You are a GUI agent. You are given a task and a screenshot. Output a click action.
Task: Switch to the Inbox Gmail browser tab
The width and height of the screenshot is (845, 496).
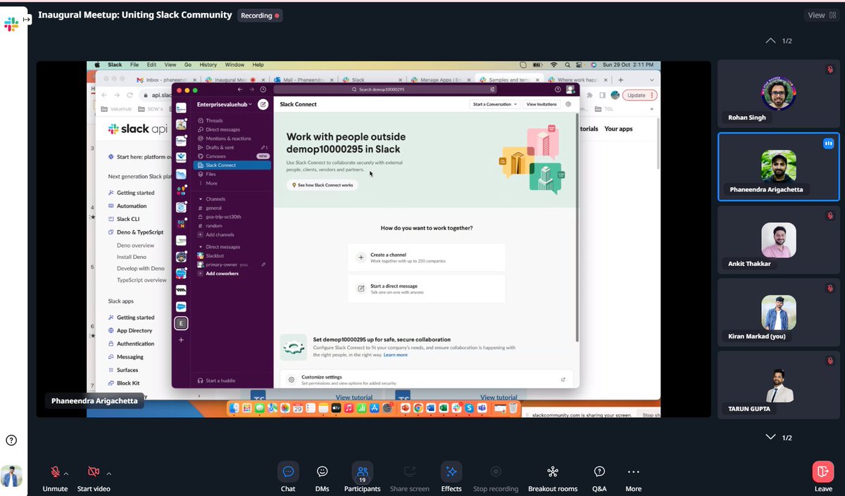point(167,80)
